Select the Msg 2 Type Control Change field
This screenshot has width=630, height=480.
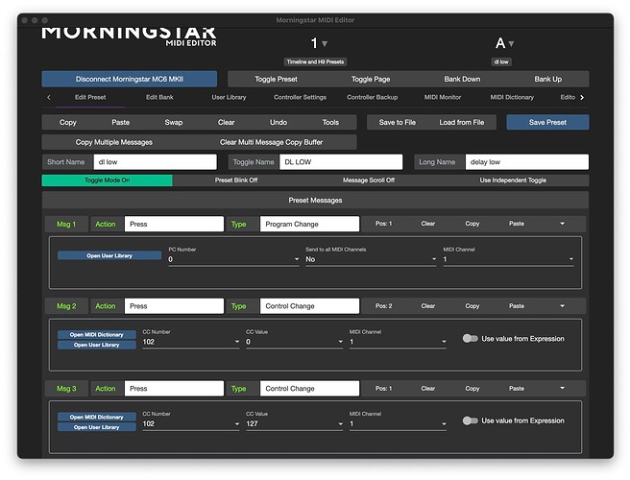tap(310, 306)
